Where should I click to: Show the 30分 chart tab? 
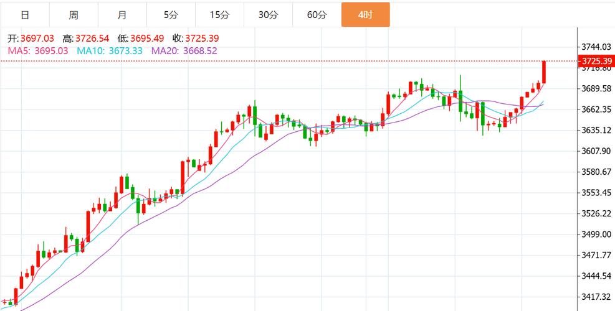click(268, 15)
